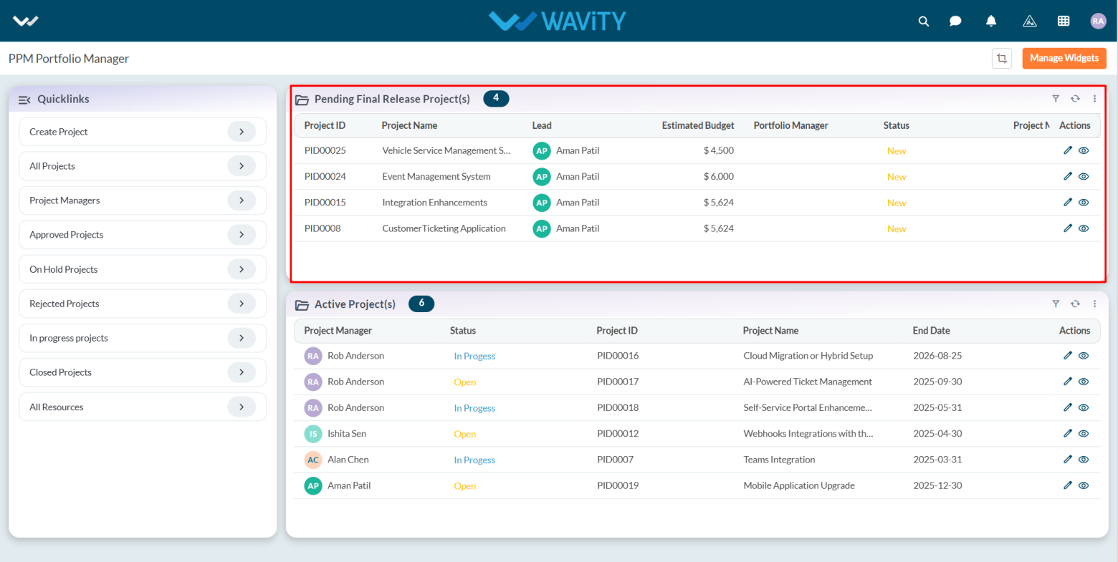View project PID00018 via eye icon

(x=1084, y=407)
